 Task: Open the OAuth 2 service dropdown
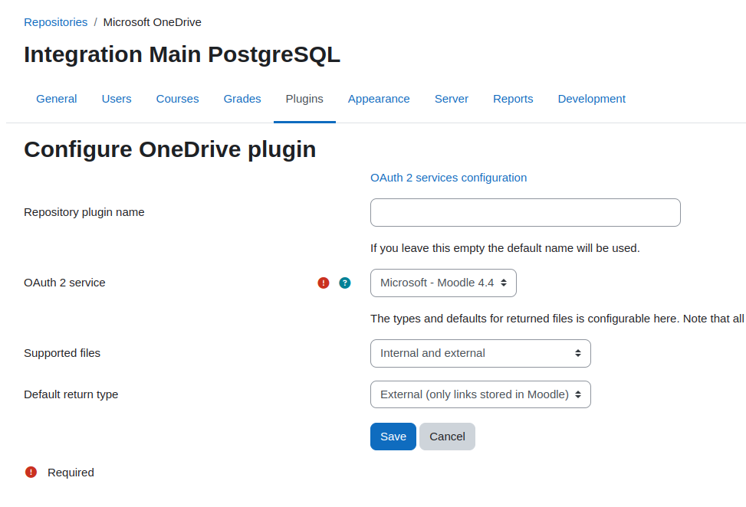(x=443, y=283)
